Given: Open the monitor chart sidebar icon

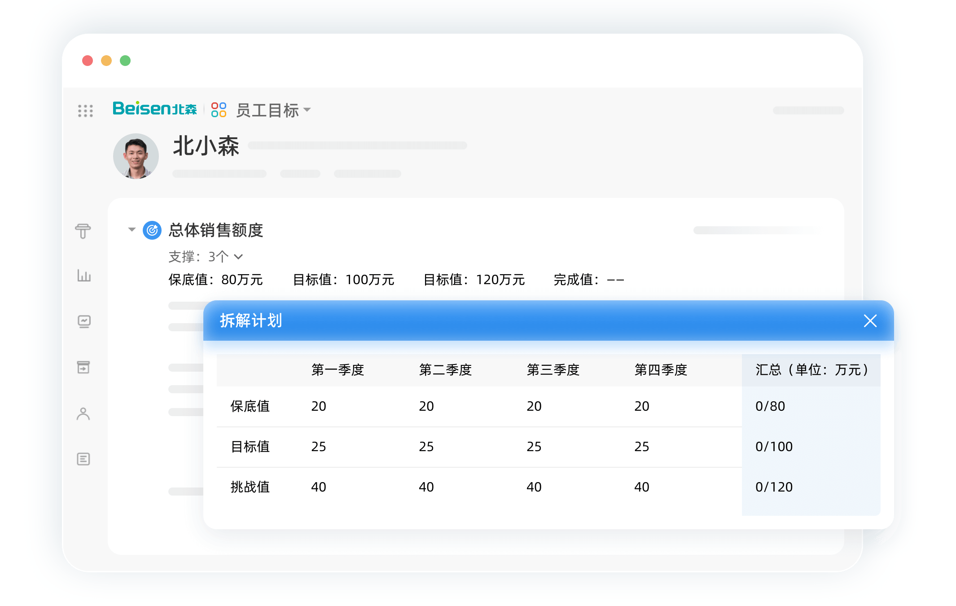Looking at the screenshot, I should pos(84,321).
